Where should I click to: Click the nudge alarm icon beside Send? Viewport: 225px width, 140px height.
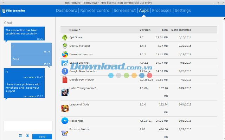click(27, 136)
